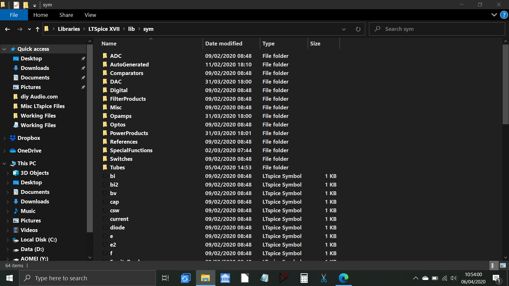Open Snipping tool scissors taskbar icon
509x286 pixels.
(x=324, y=278)
